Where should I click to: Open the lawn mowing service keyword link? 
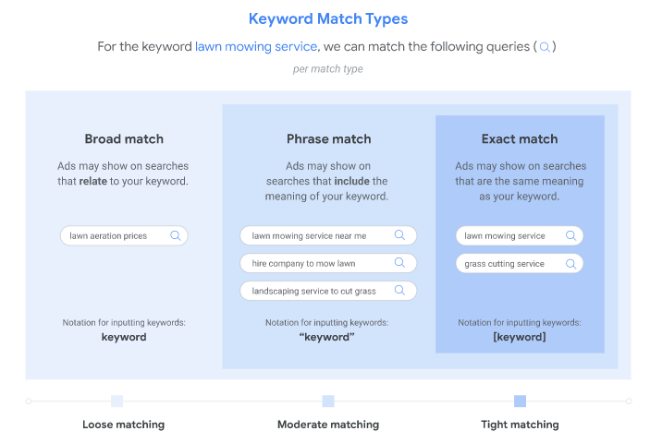(x=256, y=46)
